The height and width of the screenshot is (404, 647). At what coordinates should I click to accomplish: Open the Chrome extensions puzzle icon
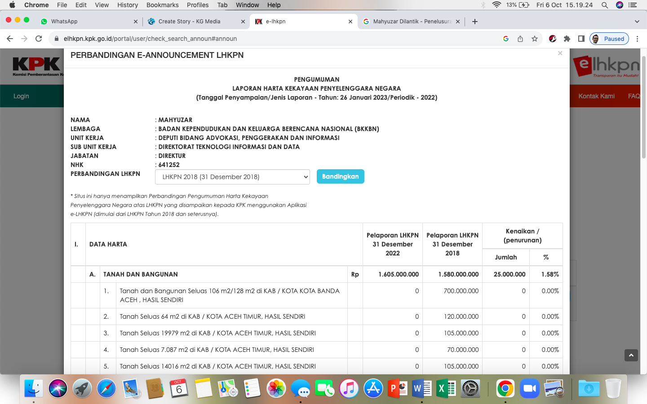click(567, 39)
